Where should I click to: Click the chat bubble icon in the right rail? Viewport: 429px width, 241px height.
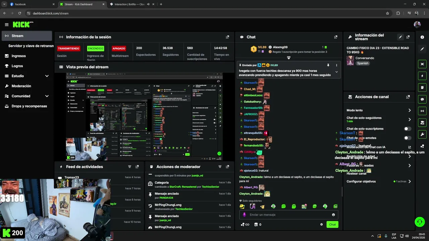click(x=422, y=99)
